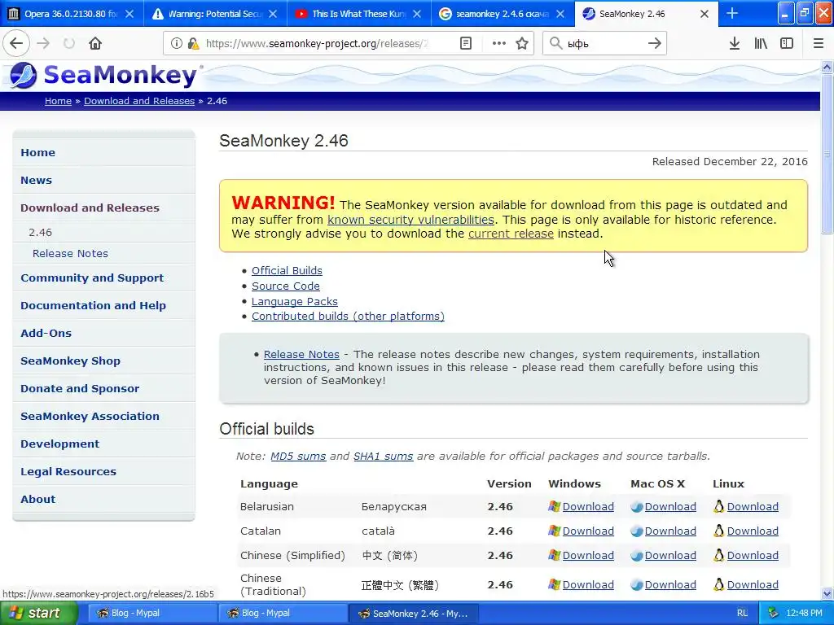Screen dimensions: 834x625
Task: Open Download and Releases in sidebar
Action: [x=90, y=208]
